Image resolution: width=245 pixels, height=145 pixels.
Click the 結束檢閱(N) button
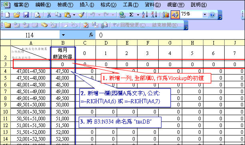165,25
